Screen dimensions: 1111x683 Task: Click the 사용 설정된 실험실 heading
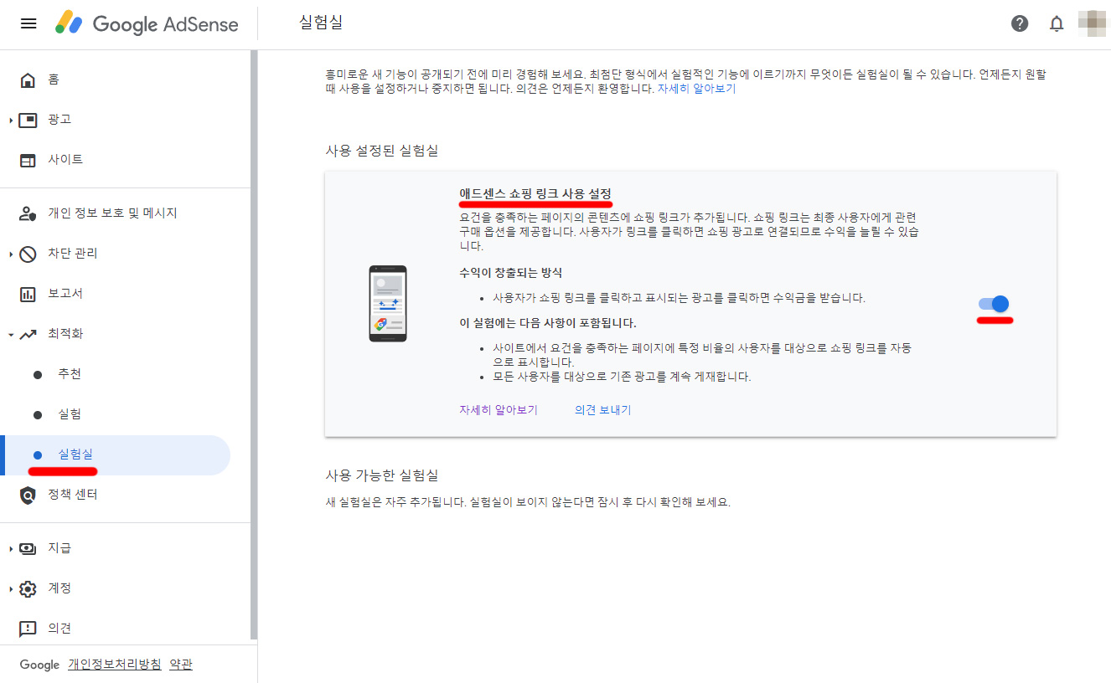pyautogui.click(x=382, y=151)
